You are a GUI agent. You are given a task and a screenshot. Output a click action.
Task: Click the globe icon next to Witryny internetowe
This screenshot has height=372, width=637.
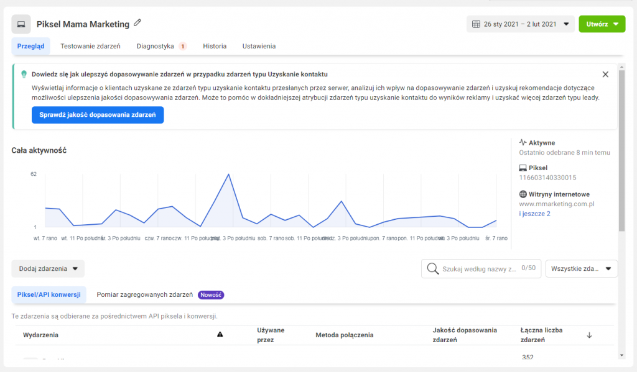click(x=523, y=194)
